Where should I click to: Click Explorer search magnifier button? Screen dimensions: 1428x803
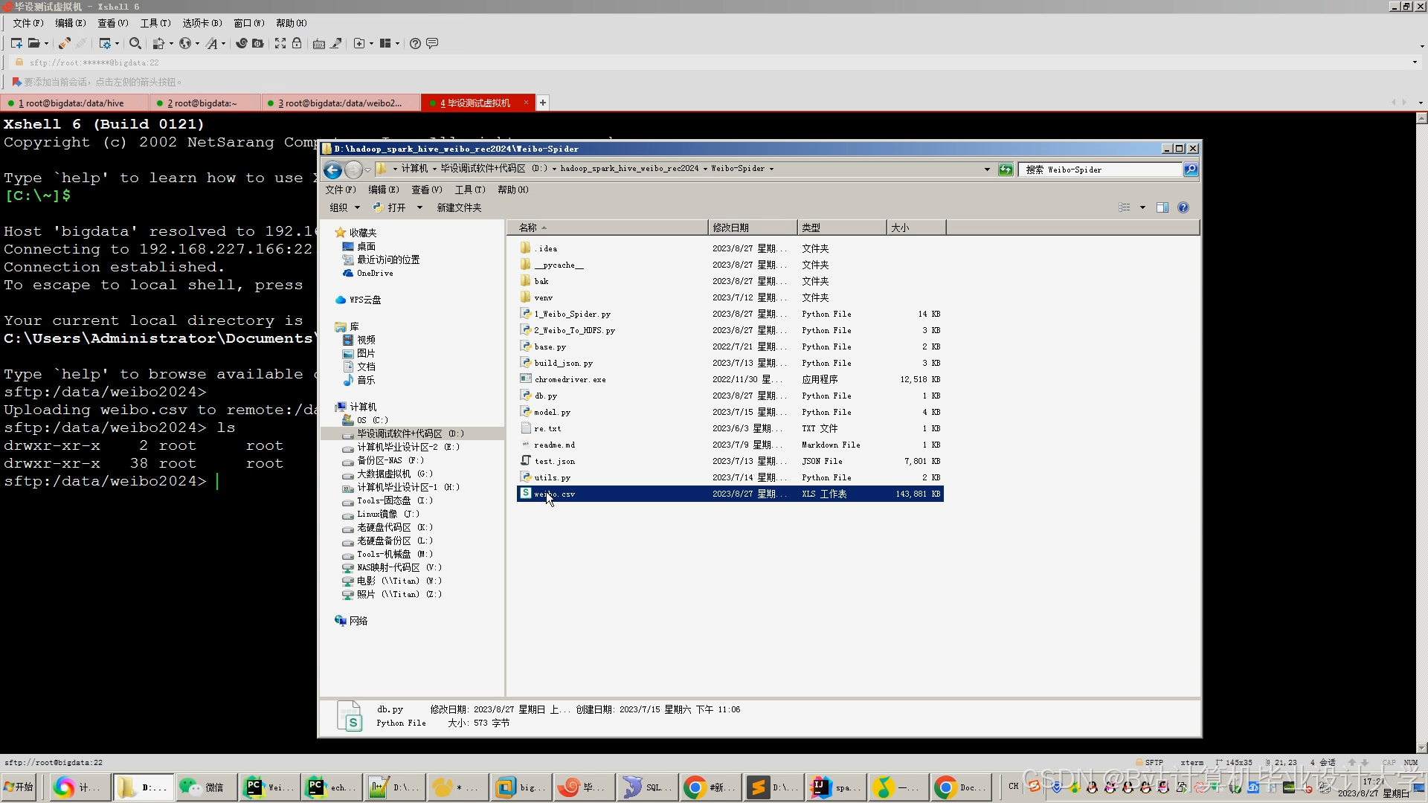pyautogui.click(x=1190, y=170)
